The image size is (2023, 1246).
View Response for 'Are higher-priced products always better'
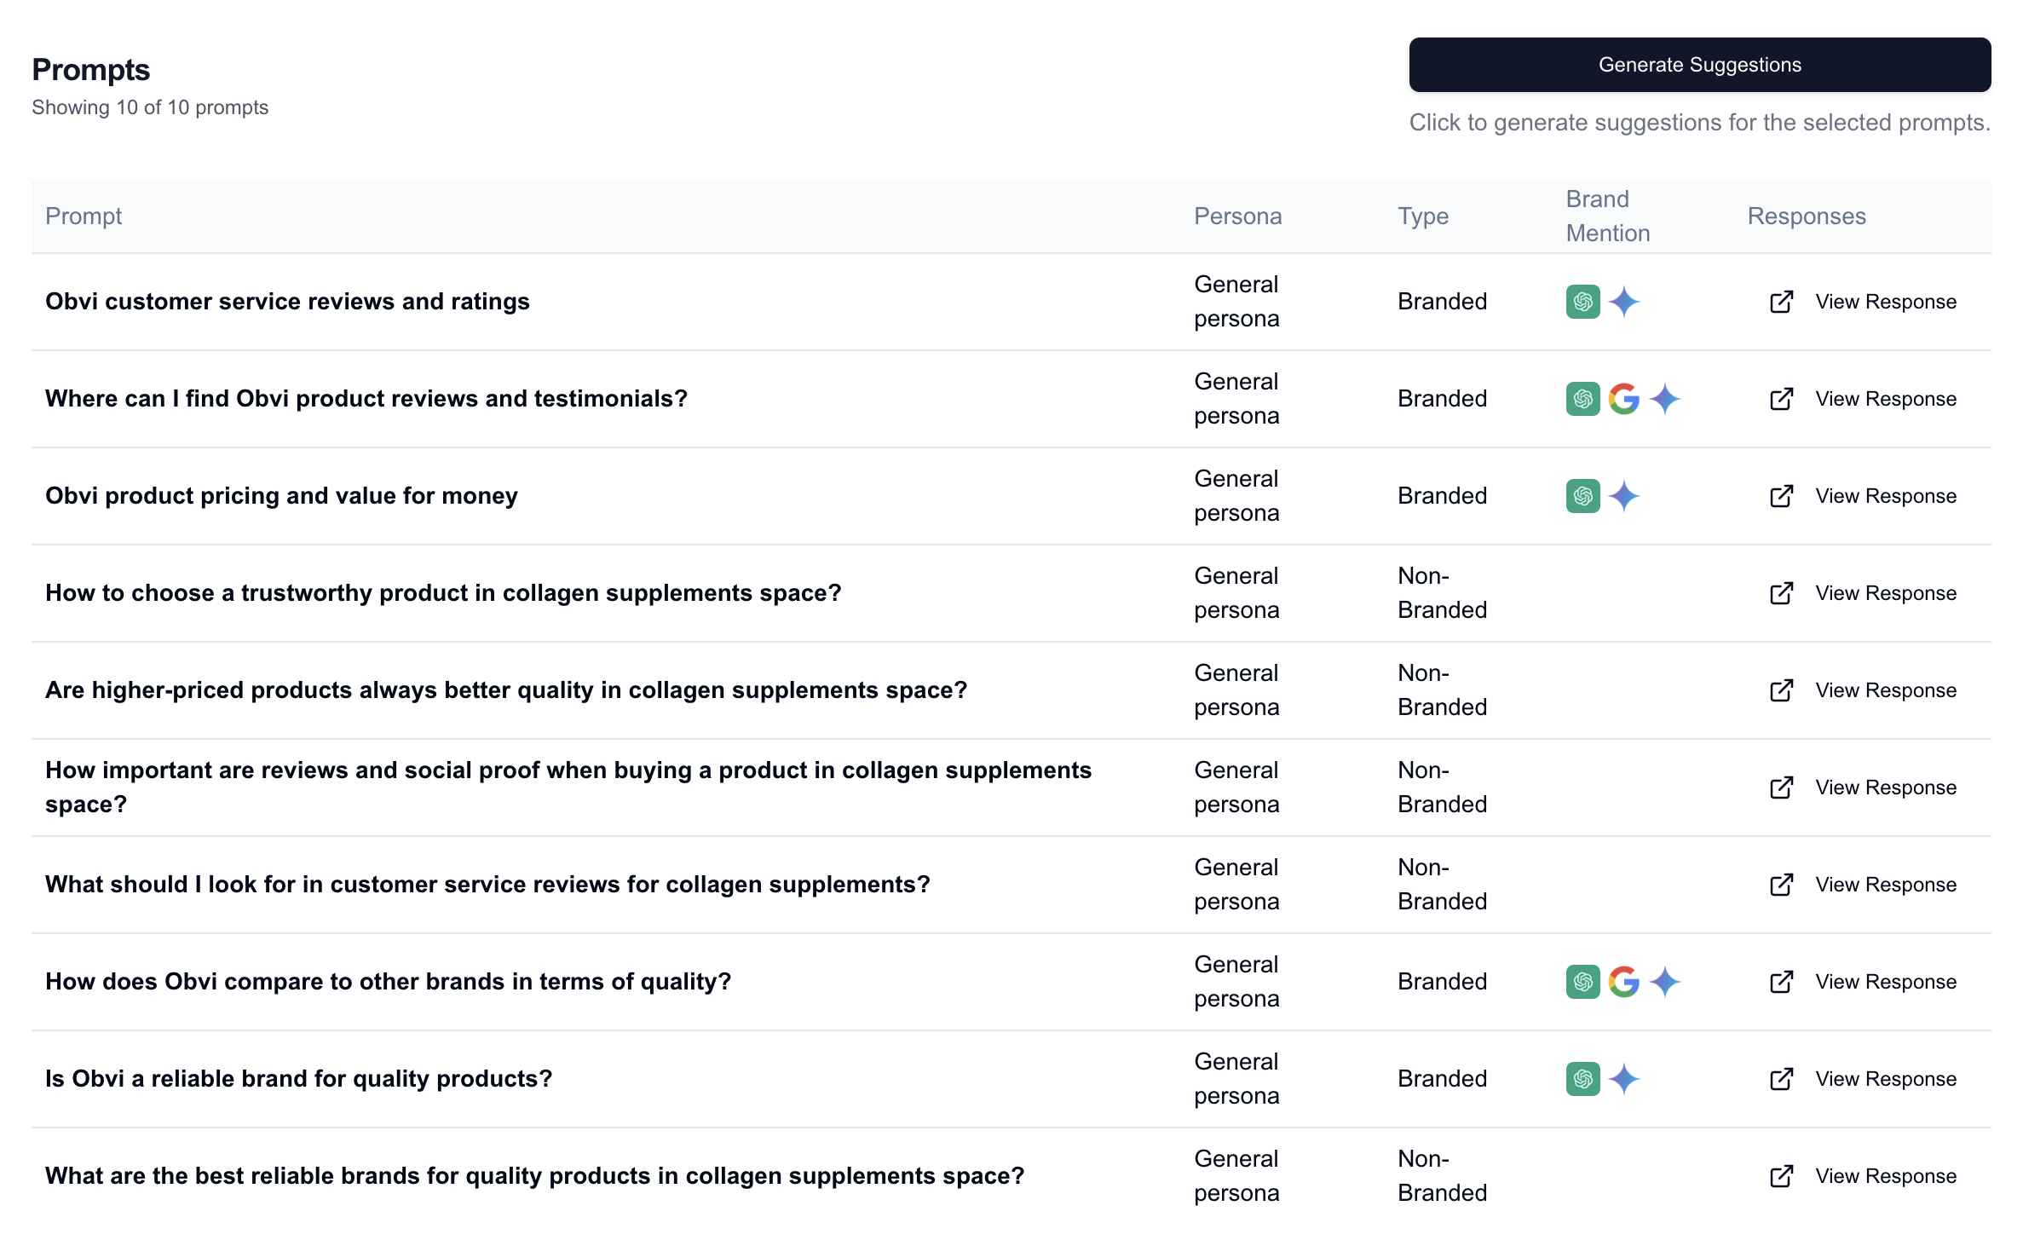(1886, 690)
